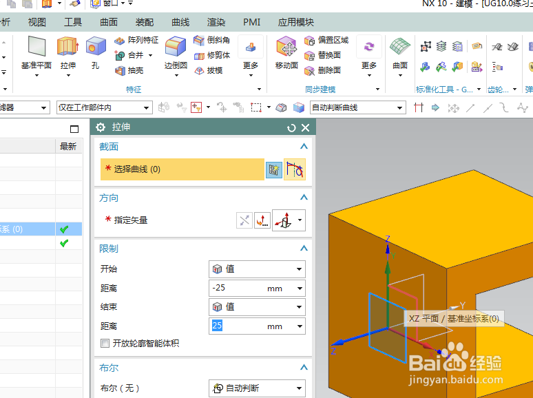This screenshot has width=533, height=398.
Task: Open synchronous modeling More (更多) gallery
Action: (369, 56)
